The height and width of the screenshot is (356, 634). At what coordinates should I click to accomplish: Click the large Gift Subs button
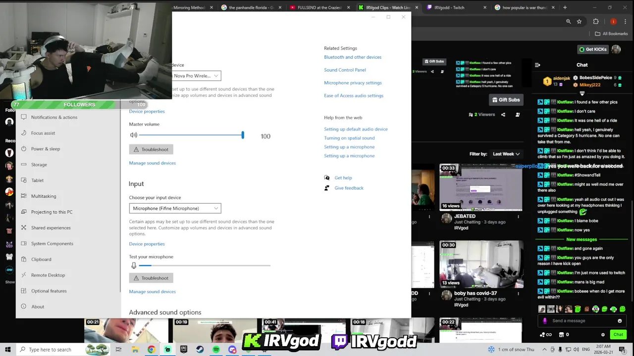(x=505, y=100)
